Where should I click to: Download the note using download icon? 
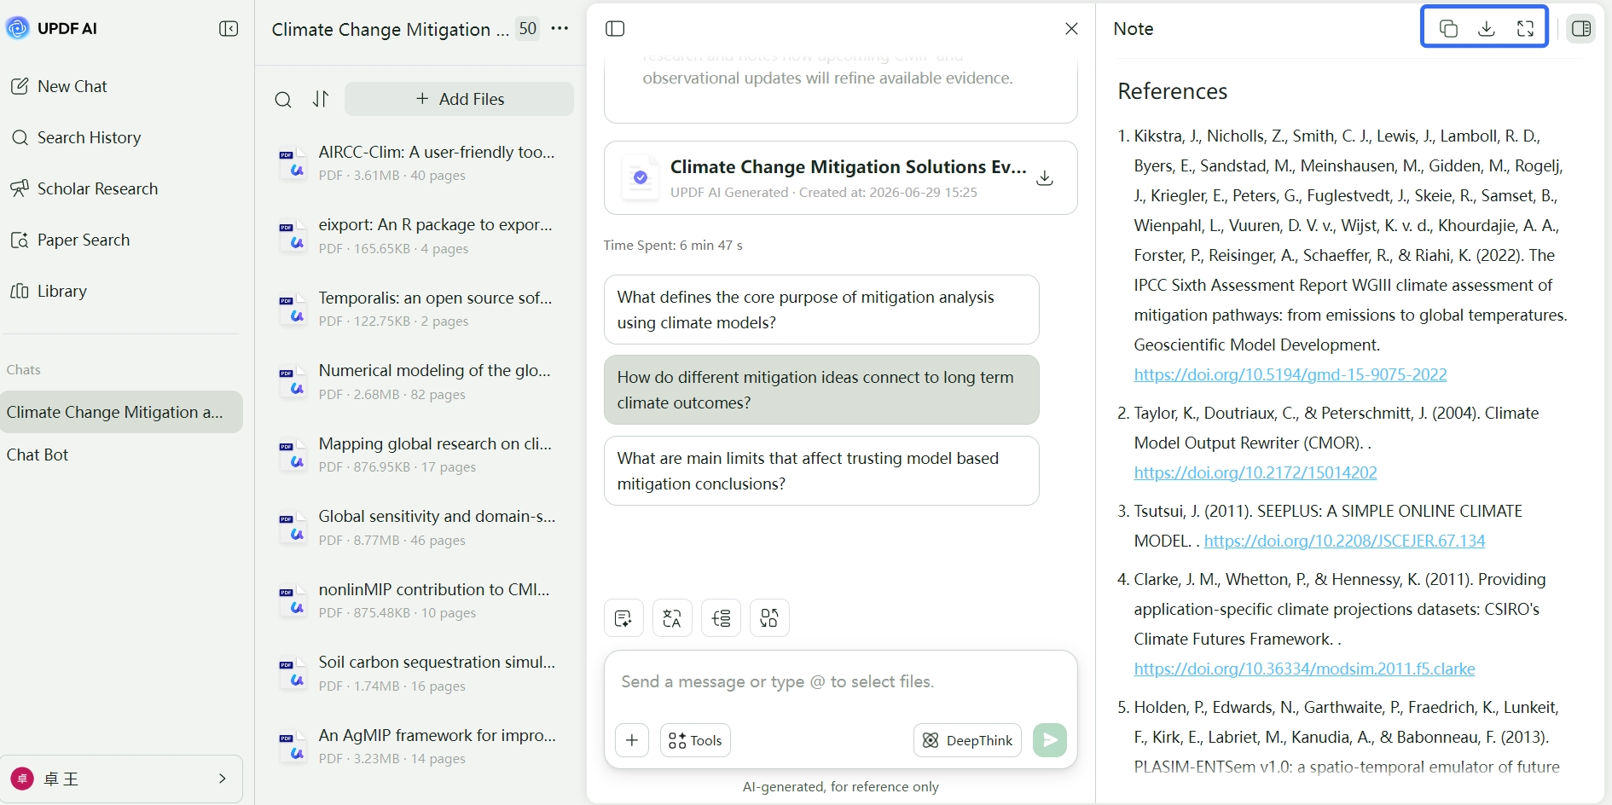(x=1487, y=28)
